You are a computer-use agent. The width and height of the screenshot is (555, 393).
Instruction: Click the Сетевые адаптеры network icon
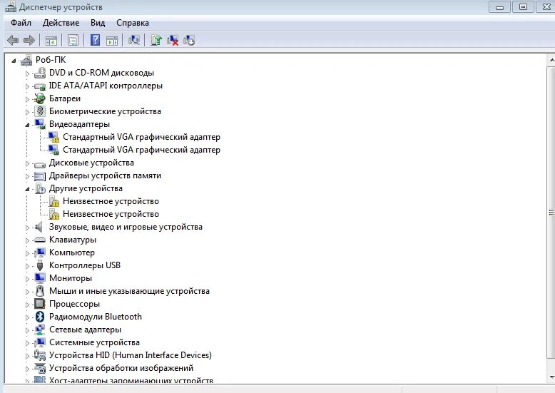pos(40,330)
